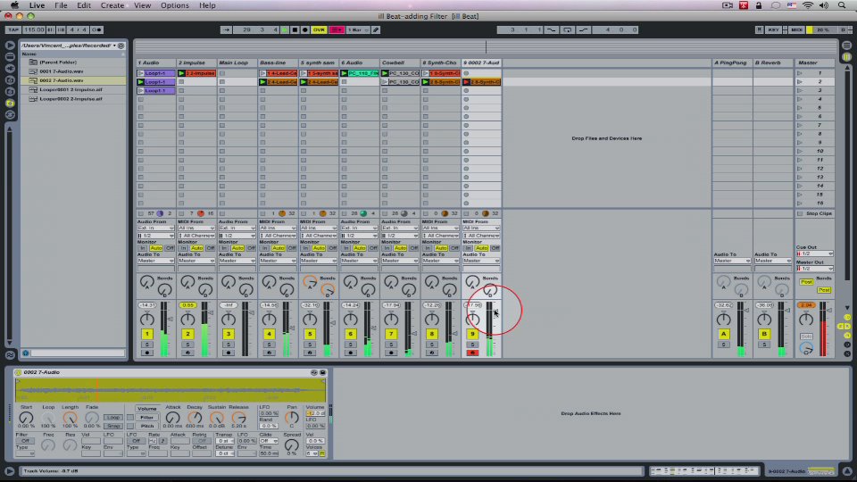857x482 pixels.
Task: Select file Looper0001 2-Impulse.aif
Action: point(73,89)
